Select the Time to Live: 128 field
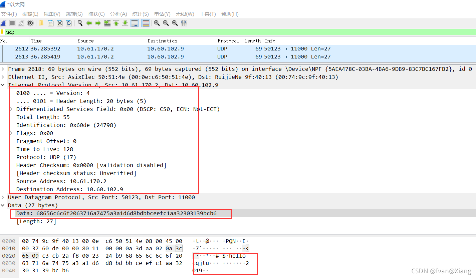Screen dimensions: 476x278 click(45, 149)
